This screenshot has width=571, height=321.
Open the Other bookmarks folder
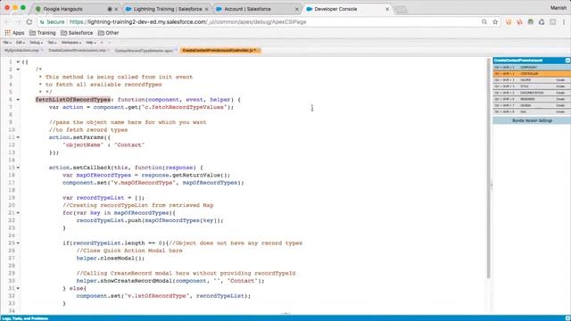point(108,33)
